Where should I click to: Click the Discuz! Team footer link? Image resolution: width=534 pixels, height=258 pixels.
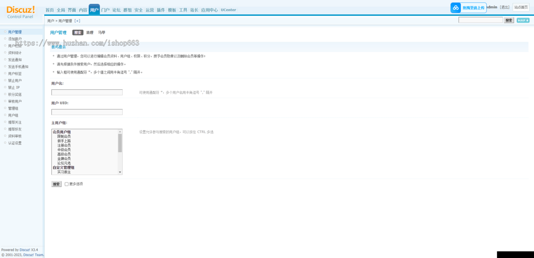pos(33,255)
